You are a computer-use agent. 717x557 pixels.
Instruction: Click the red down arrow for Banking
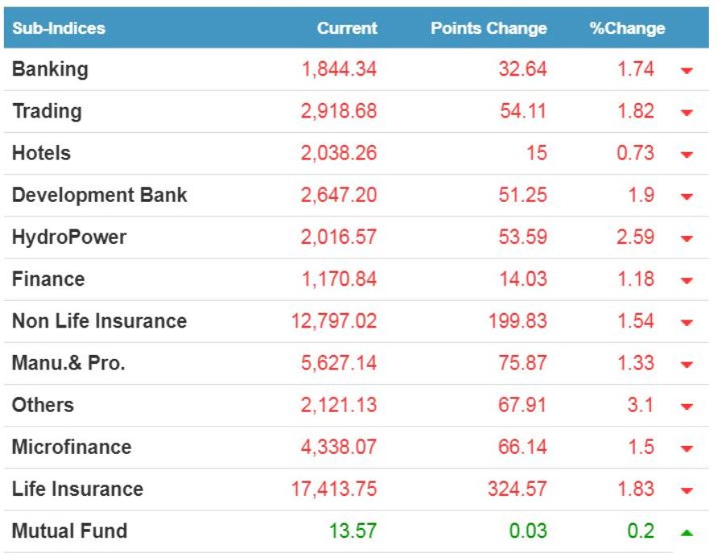686,71
